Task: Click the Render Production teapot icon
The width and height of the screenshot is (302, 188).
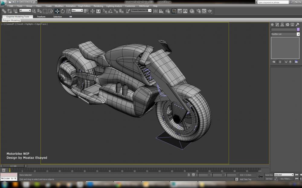Action: pyautogui.click(x=210, y=11)
